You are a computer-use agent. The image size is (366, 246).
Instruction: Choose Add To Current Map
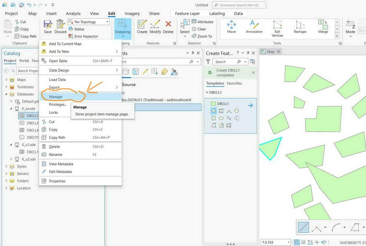click(x=80, y=44)
